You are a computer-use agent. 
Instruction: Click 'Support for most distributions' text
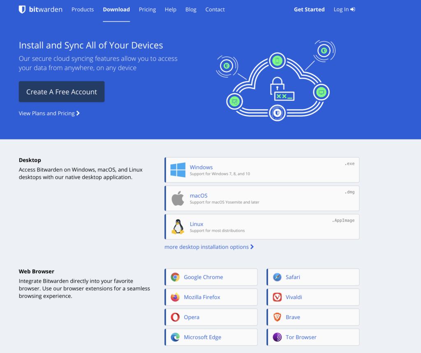[x=217, y=230]
